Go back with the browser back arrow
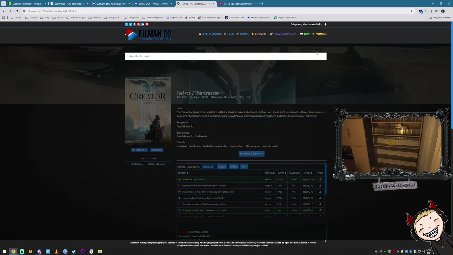 click(x=4, y=11)
